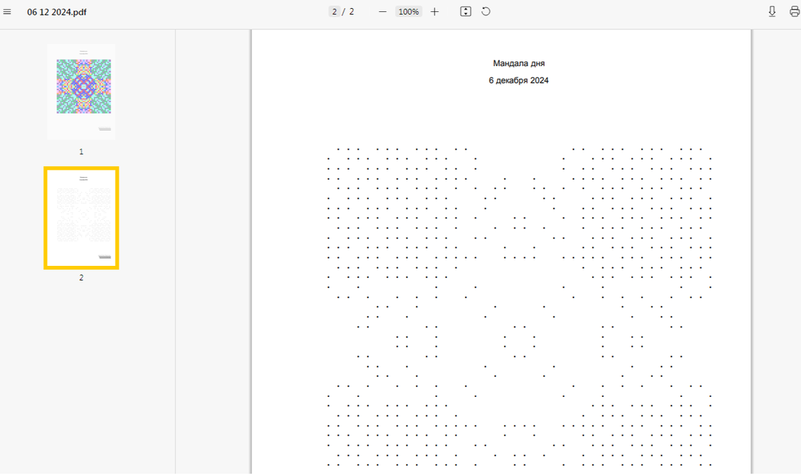Click page label '2' under the thumbnail
Viewport: 801px width, 475px height.
click(81, 277)
